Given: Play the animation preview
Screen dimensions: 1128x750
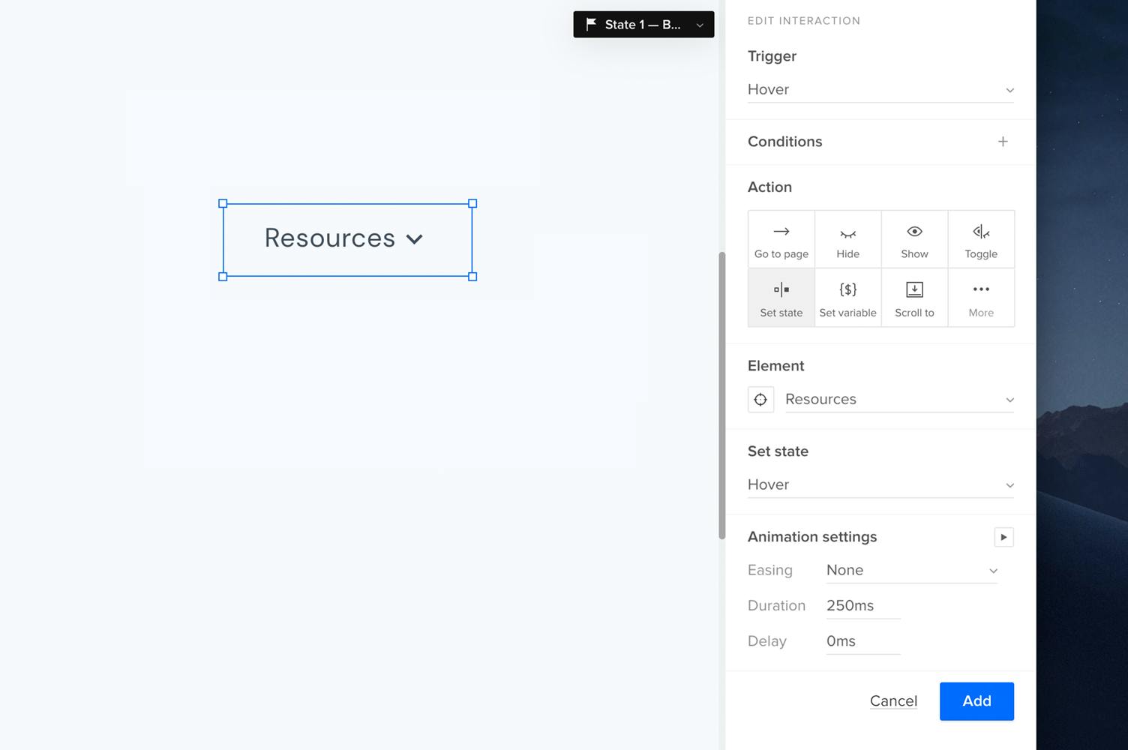Looking at the screenshot, I should click(1003, 537).
